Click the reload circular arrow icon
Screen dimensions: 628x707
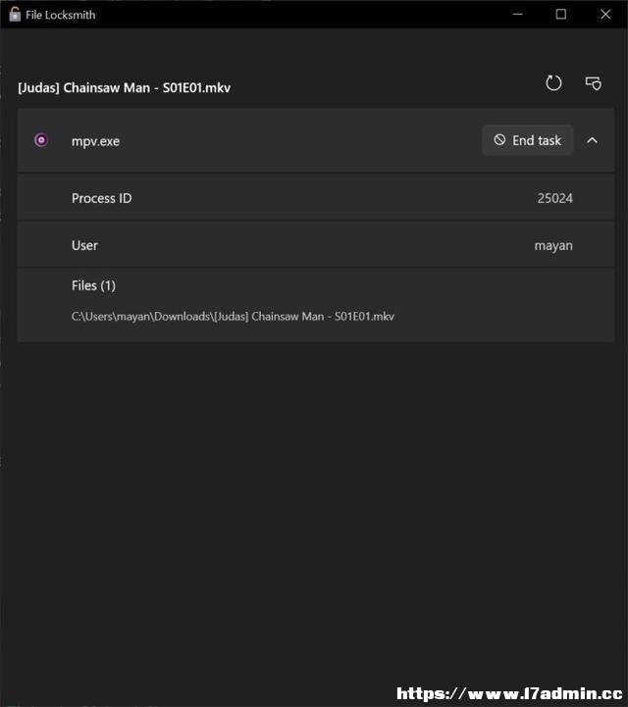click(x=553, y=83)
